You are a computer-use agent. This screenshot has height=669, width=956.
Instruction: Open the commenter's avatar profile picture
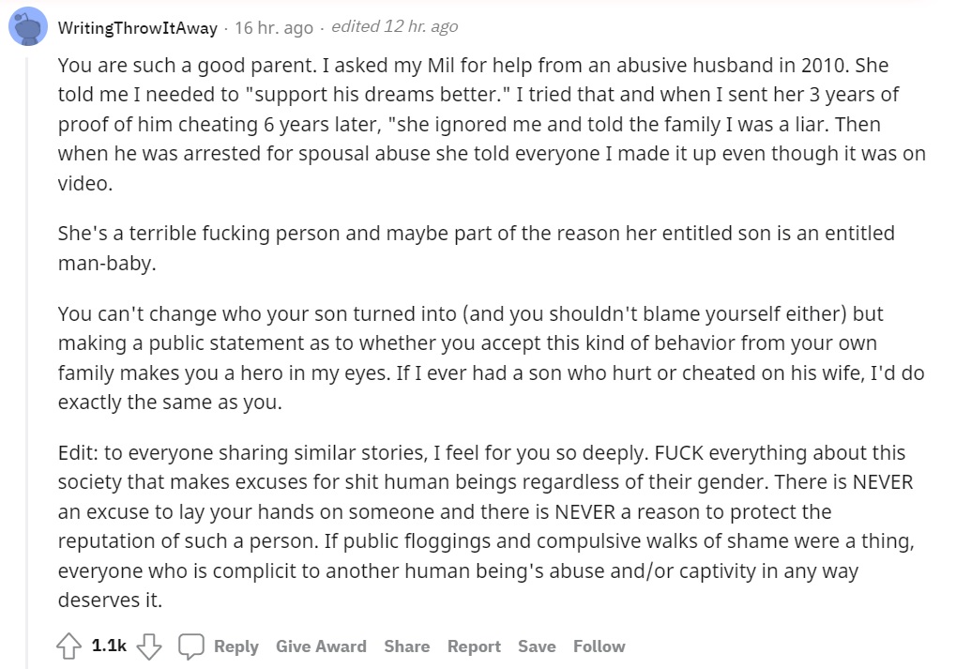pos(28,27)
